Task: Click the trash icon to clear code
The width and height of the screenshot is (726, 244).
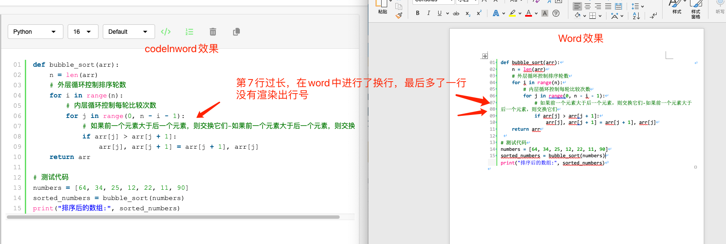Action: [213, 32]
